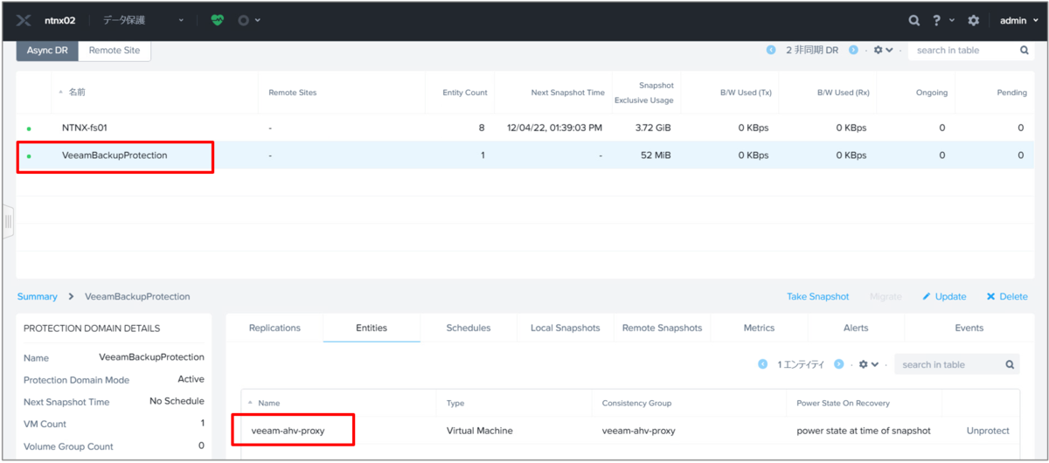1049x463 pixels.
Task: Click the Nutanix X logo icon
Action: pos(24,20)
